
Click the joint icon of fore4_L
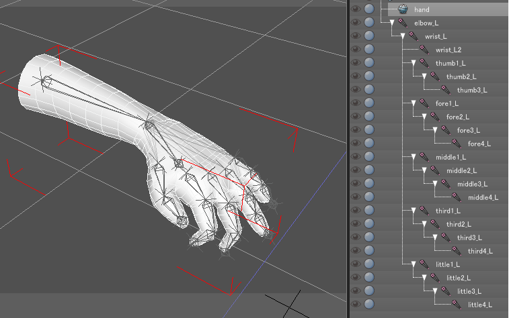pos(457,144)
